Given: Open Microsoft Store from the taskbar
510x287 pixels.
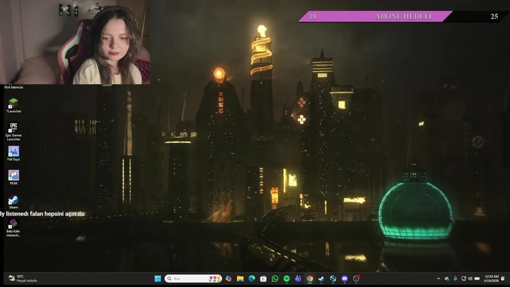Looking at the screenshot, I should coord(263,279).
